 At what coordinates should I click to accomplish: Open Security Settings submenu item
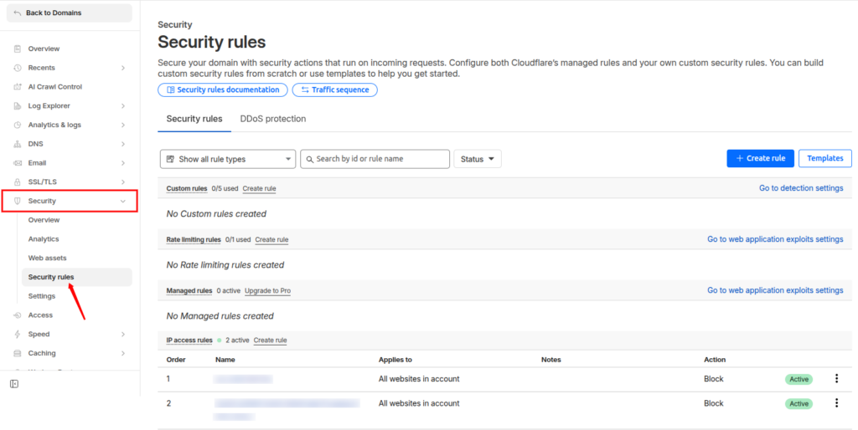(42, 296)
